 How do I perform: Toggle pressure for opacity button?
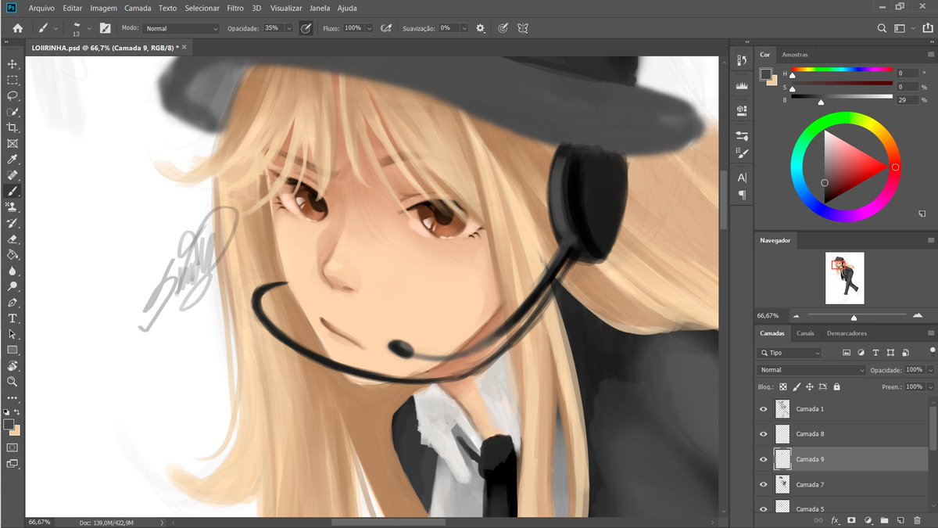[306, 28]
